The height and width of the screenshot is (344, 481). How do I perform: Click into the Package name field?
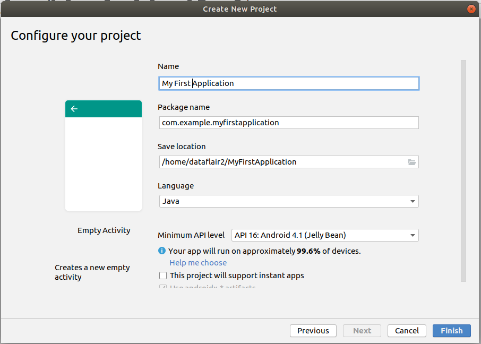point(288,123)
